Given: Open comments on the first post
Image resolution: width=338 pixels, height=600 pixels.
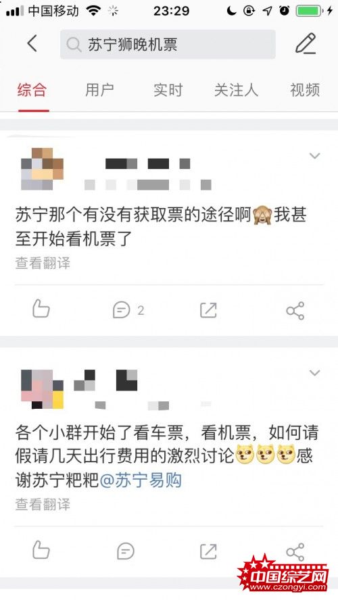Looking at the screenshot, I should pyautogui.click(x=128, y=310).
